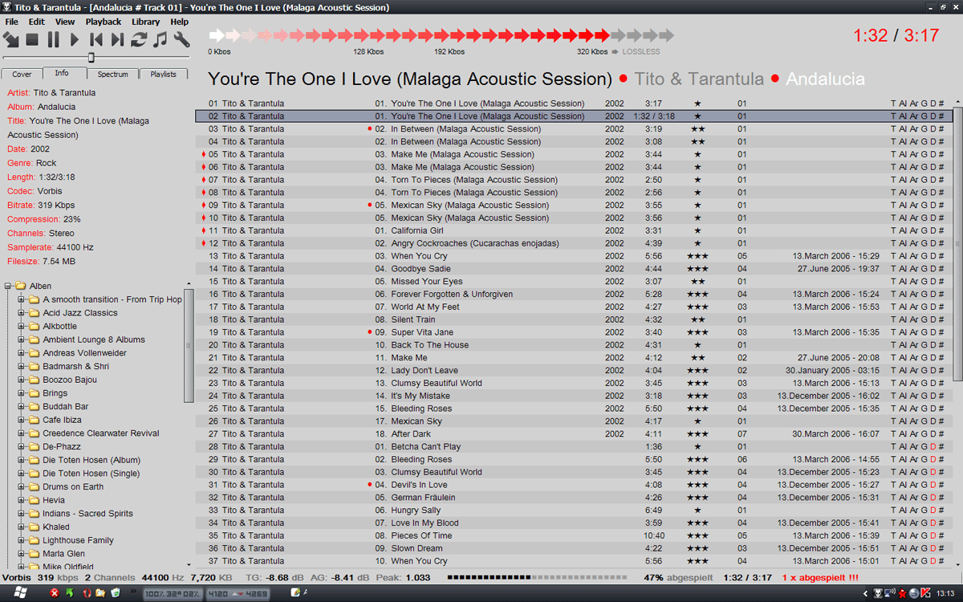Screen dimensions: 963x602
Task: Select the Lady Don't Leave track
Action: tap(573, 370)
